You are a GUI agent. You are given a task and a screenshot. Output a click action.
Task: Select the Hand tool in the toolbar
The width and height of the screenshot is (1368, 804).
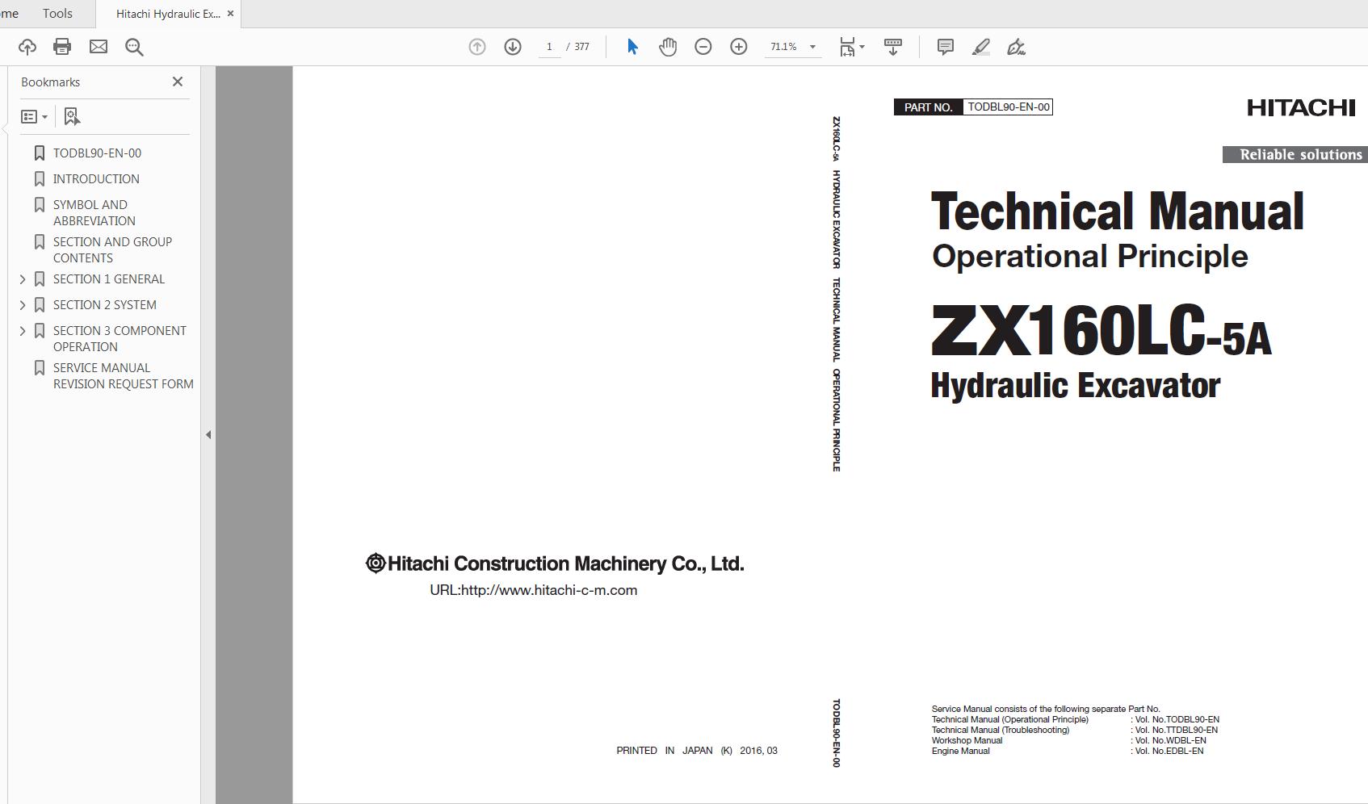point(668,47)
